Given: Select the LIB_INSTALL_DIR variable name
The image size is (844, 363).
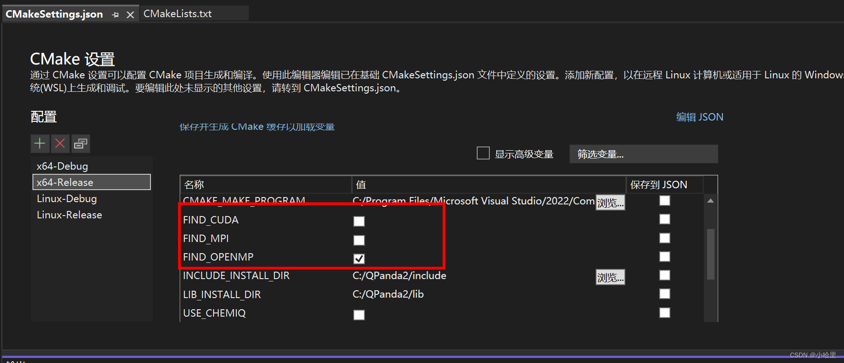Looking at the screenshot, I should pyautogui.click(x=222, y=294).
